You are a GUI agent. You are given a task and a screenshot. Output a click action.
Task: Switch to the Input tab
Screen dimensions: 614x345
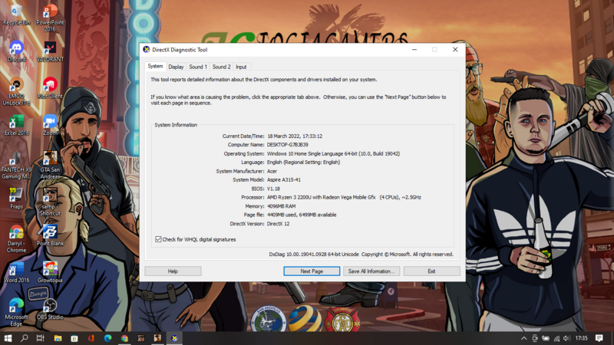click(241, 67)
